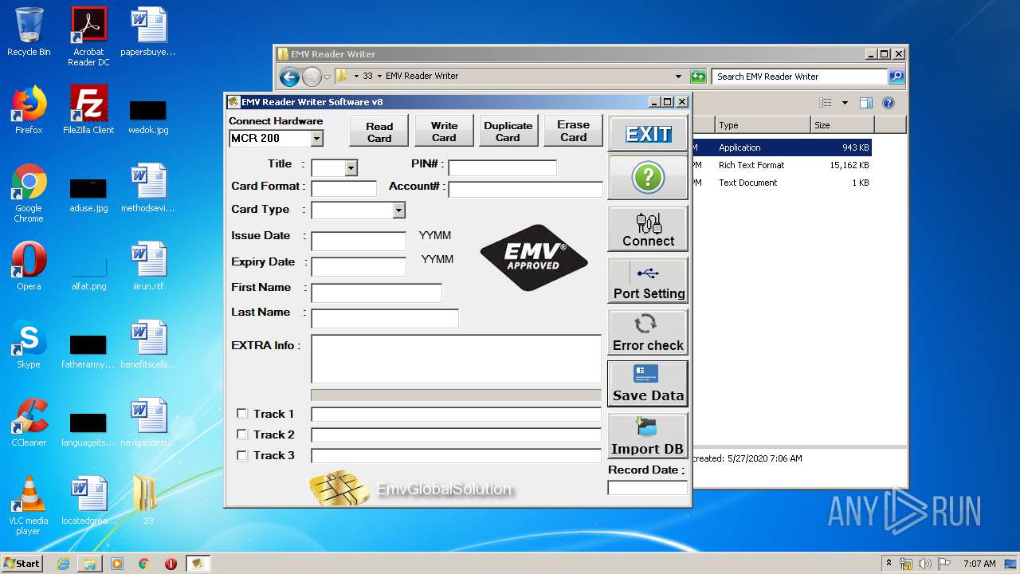Expand the Explorer address bar dropdown arrow
The image size is (1020, 574).
[678, 77]
